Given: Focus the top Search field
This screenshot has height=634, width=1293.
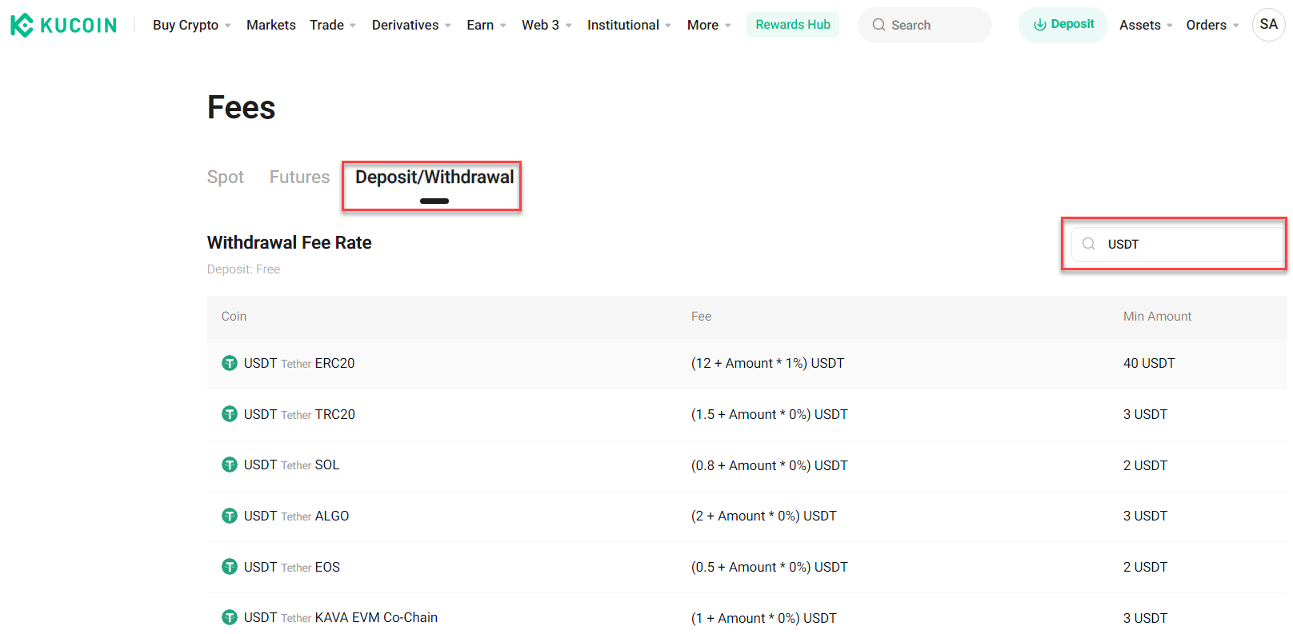Looking at the screenshot, I should (x=925, y=25).
